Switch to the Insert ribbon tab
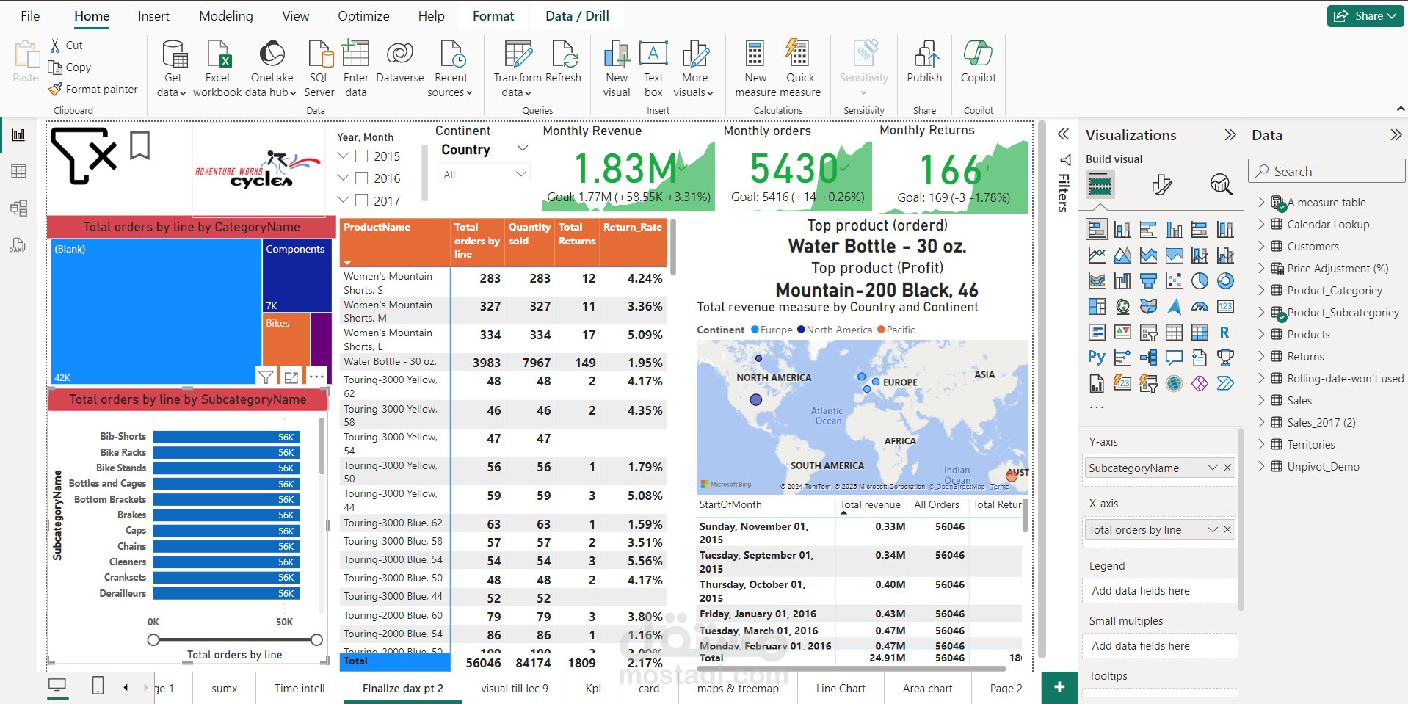1408x704 pixels. click(x=153, y=16)
